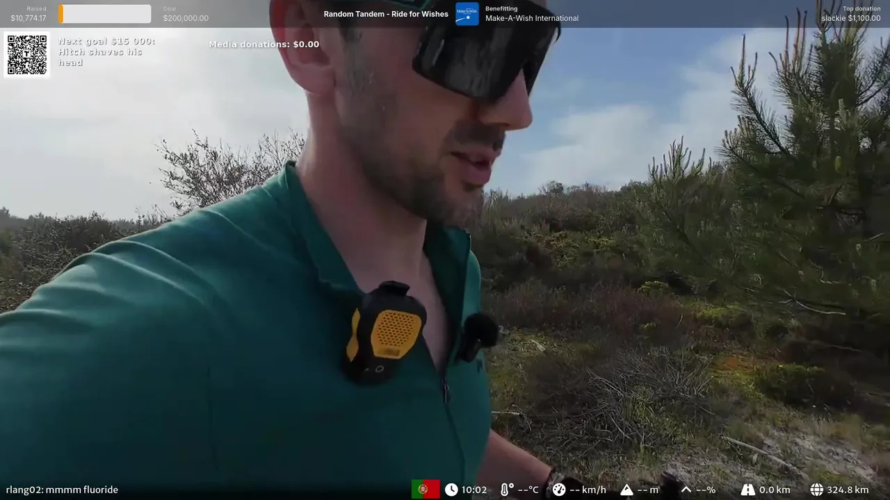Image resolution: width=890 pixels, height=500 pixels.
Task: Click the top donation slackie $1,100.00
Action: (x=851, y=18)
